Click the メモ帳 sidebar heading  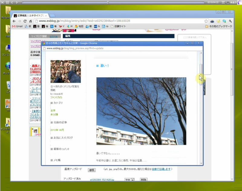click(57, 160)
